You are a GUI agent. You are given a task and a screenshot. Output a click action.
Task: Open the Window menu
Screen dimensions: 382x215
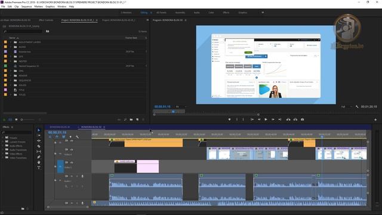pos(61,7)
